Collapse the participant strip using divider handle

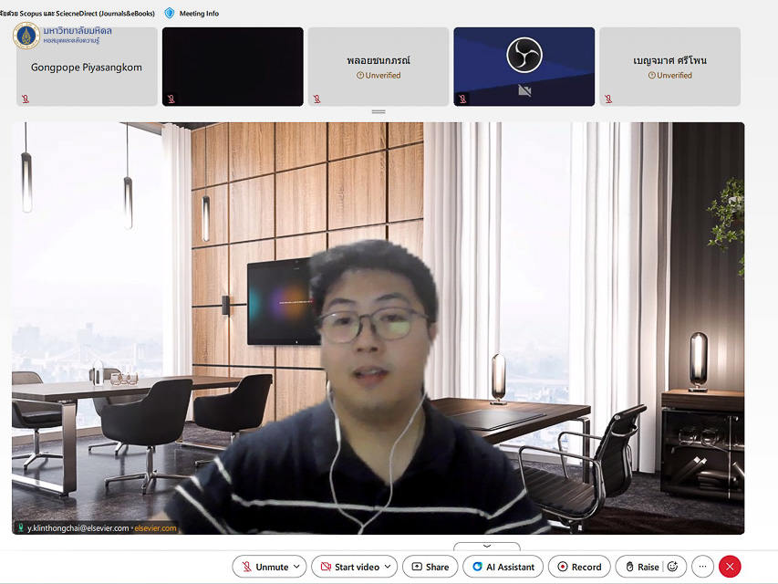pyautogui.click(x=379, y=111)
